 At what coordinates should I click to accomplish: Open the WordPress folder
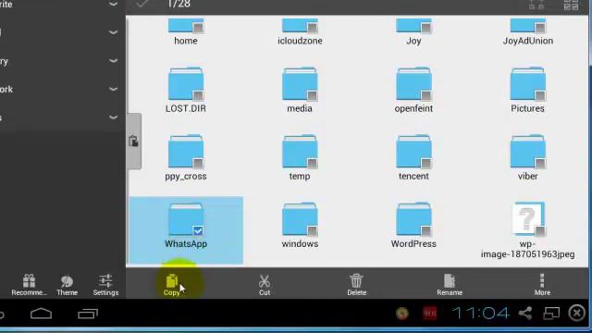click(x=413, y=226)
